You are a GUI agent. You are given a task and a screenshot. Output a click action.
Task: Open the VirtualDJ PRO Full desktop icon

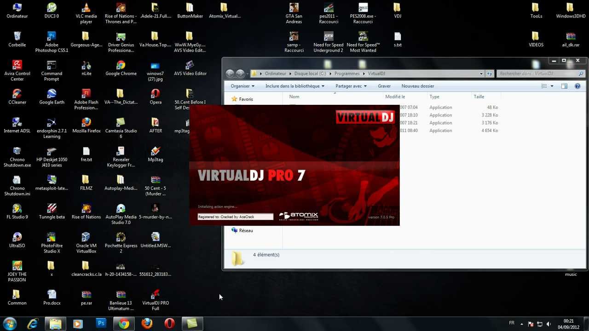pos(156,300)
